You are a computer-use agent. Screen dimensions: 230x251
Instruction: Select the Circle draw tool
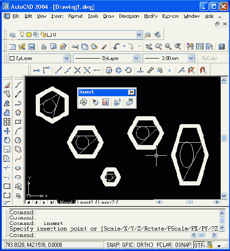point(18,140)
